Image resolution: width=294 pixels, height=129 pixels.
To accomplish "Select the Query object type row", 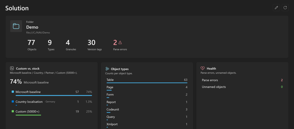I will click(147, 117).
